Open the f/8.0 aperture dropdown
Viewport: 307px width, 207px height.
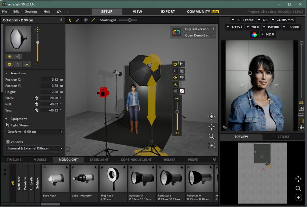[253, 27]
